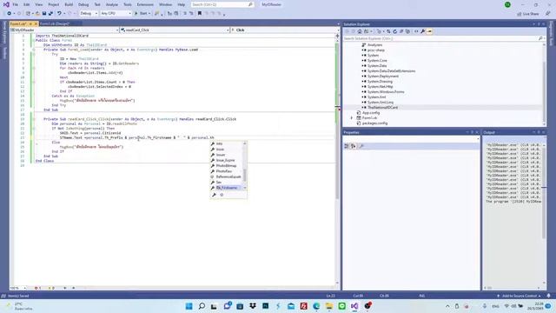
Task: Expand the Form1.vb node in Solution Explorer
Action: pyautogui.click(x=351, y=118)
